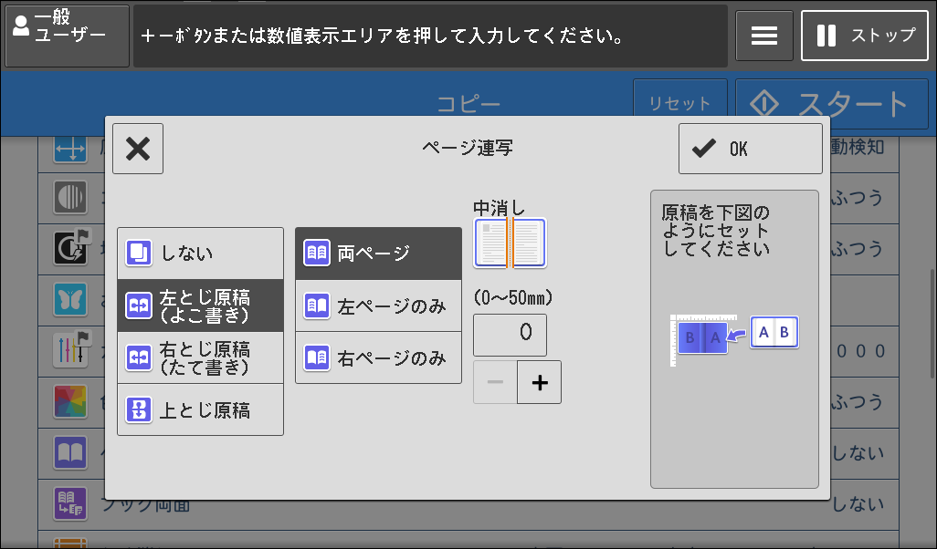The height and width of the screenshot is (549, 937).
Task: Select the butterfly image-quality icon in sidebar
Action: pyautogui.click(x=70, y=300)
